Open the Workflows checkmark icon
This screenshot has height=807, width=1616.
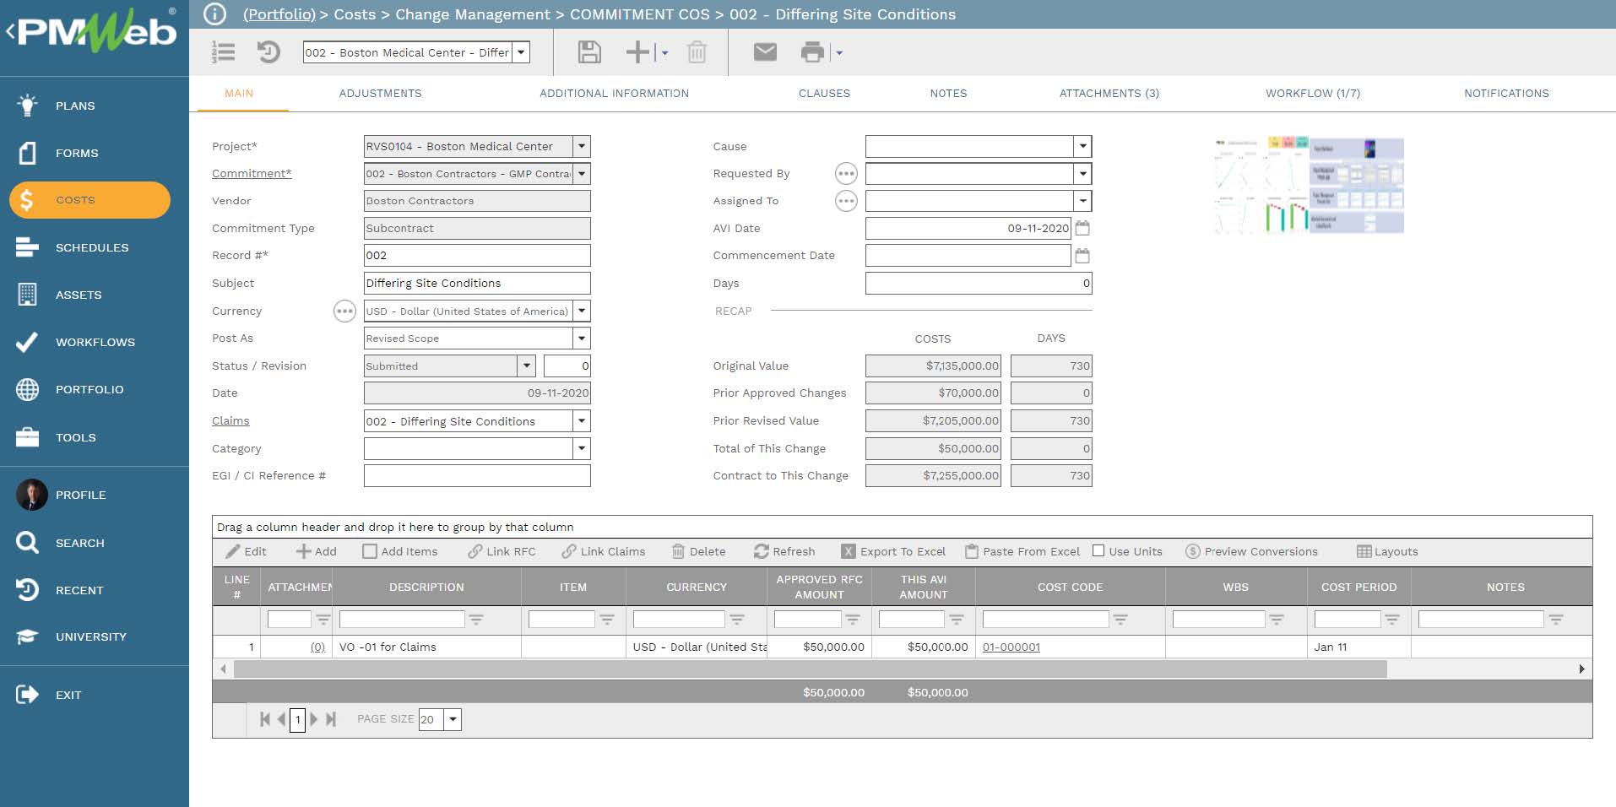point(27,342)
